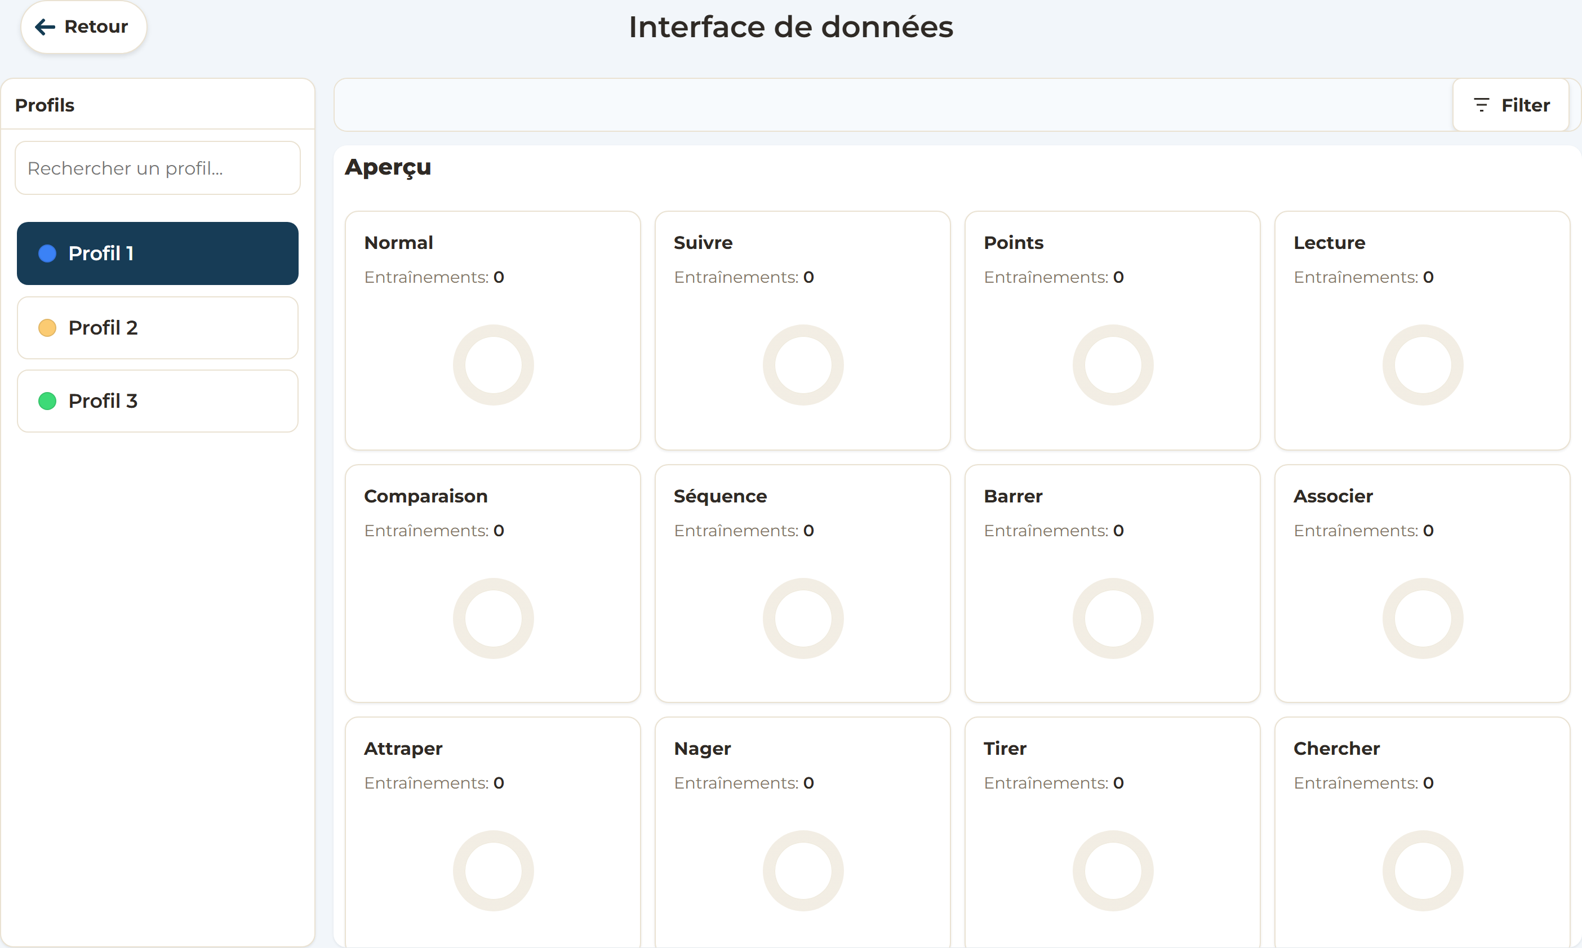Open the Attraper training card
This screenshot has width=1582, height=948.
click(492, 833)
